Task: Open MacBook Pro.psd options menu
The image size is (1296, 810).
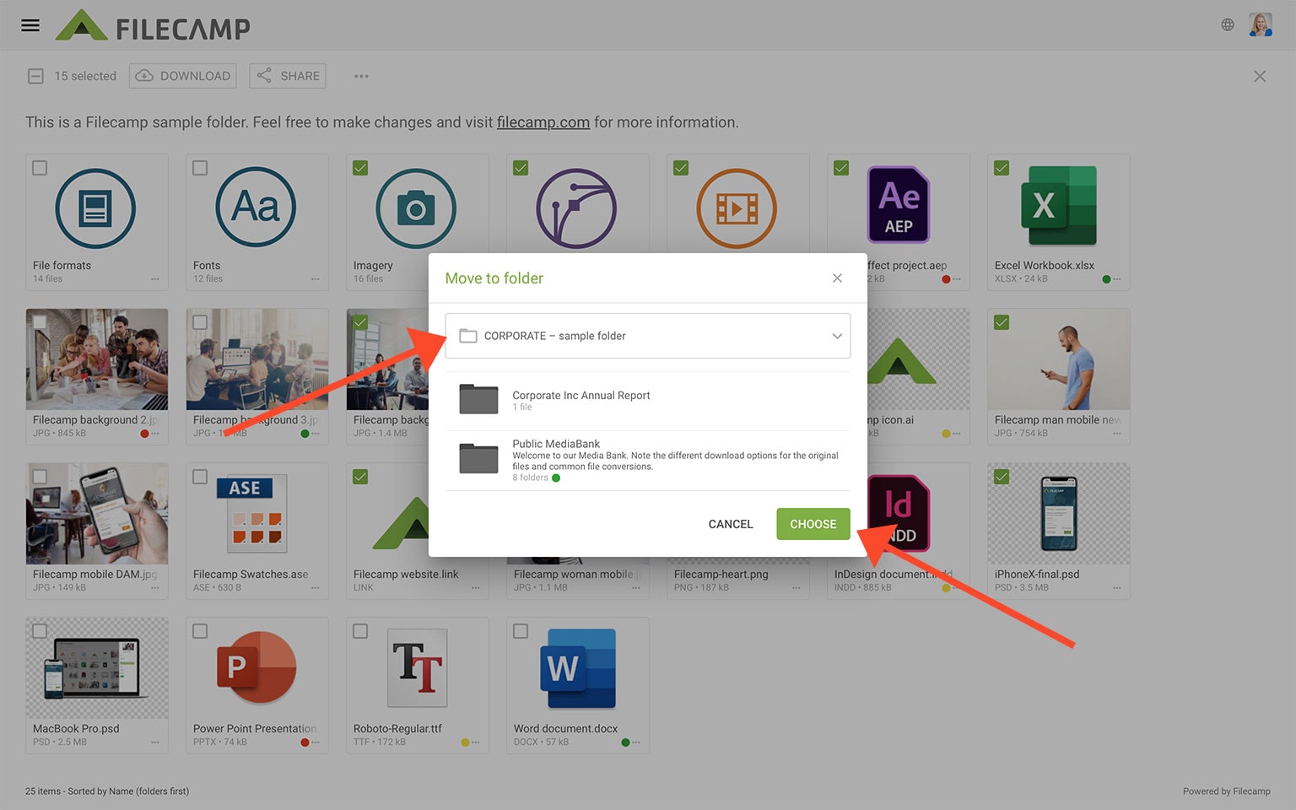Action: point(155,742)
